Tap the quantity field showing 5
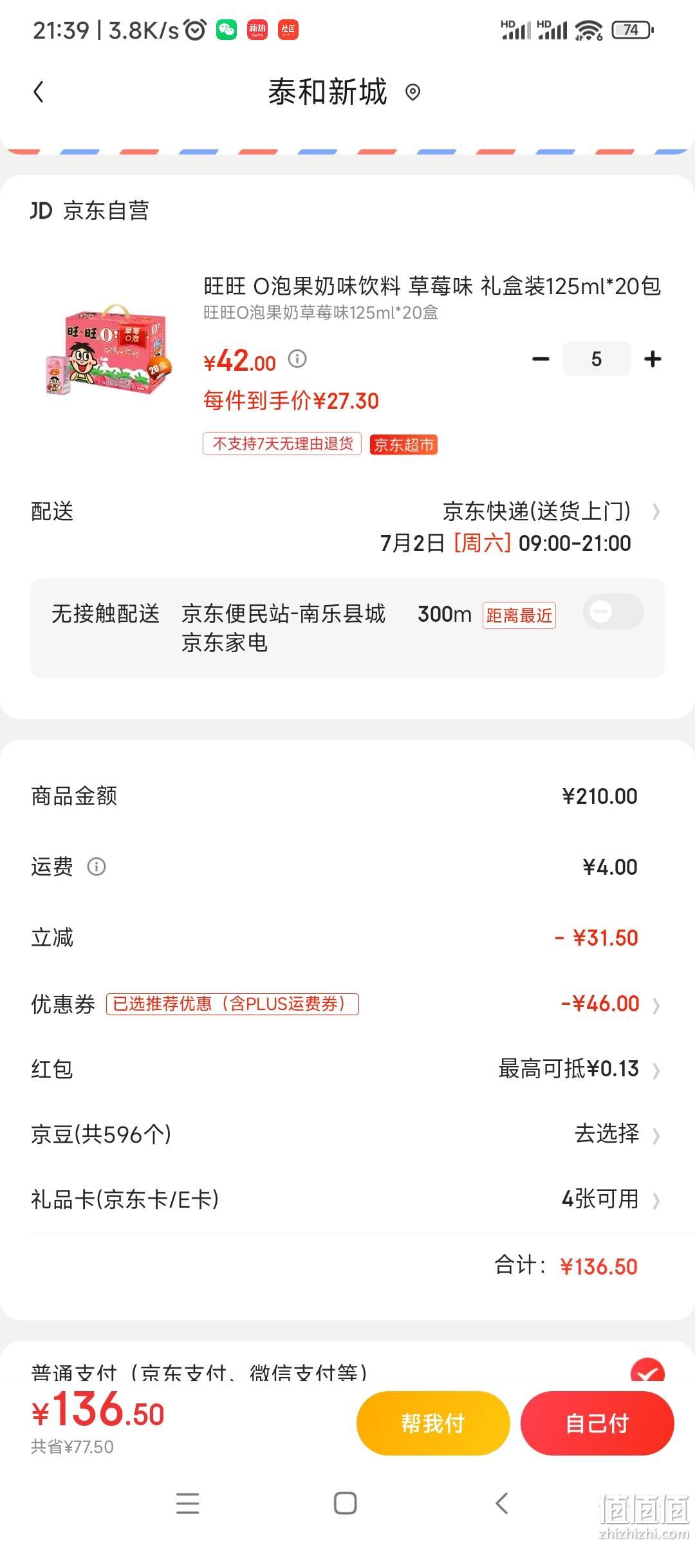 [597, 359]
